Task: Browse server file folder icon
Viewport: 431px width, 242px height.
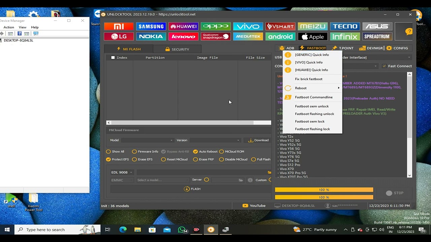Action: point(241,180)
